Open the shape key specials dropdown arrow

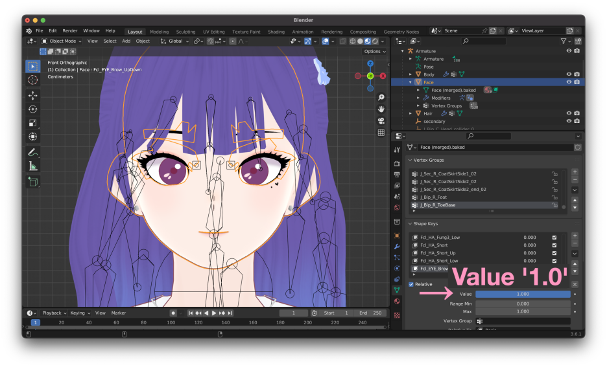575,254
